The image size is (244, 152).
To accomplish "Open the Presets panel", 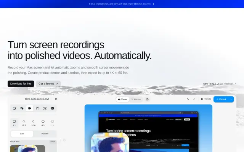I will (206, 99).
